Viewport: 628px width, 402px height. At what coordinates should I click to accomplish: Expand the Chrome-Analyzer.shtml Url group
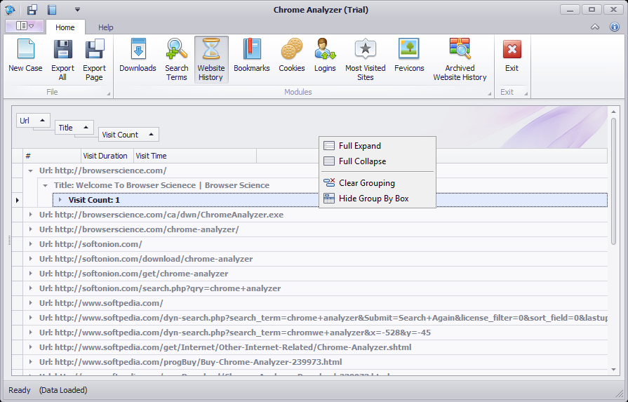[x=30, y=347]
